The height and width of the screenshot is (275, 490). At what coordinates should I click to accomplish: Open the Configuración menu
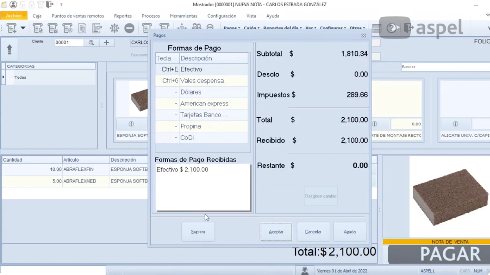[x=222, y=16]
